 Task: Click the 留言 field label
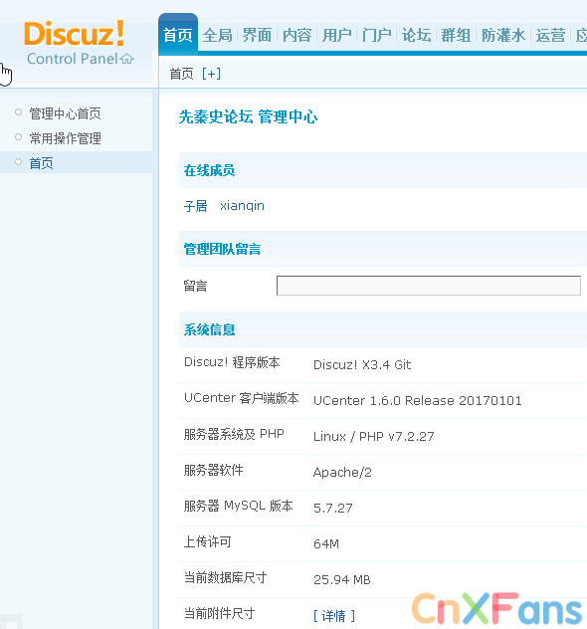[195, 286]
